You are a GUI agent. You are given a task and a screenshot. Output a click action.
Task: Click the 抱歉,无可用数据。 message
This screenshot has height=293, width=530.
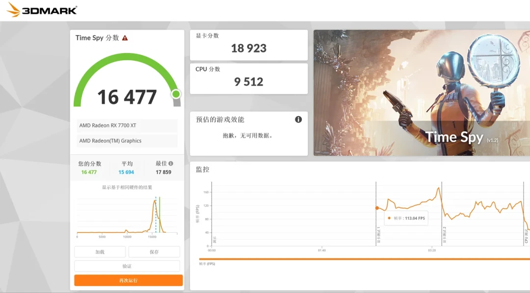pyautogui.click(x=248, y=136)
